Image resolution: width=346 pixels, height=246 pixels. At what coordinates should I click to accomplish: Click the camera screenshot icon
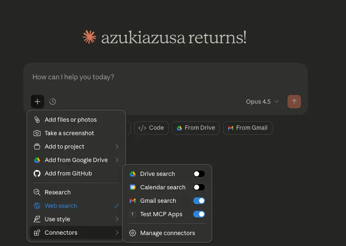(37, 133)
